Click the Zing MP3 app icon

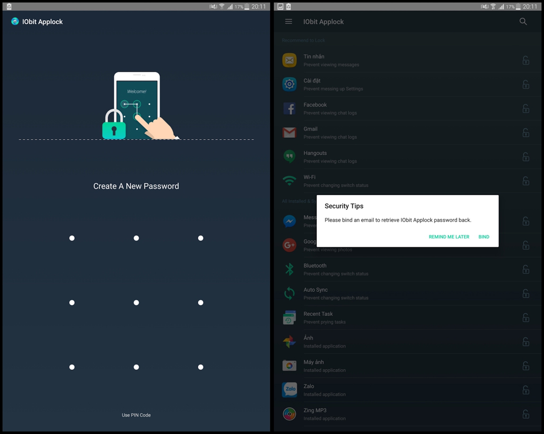(x=289, y=414)
